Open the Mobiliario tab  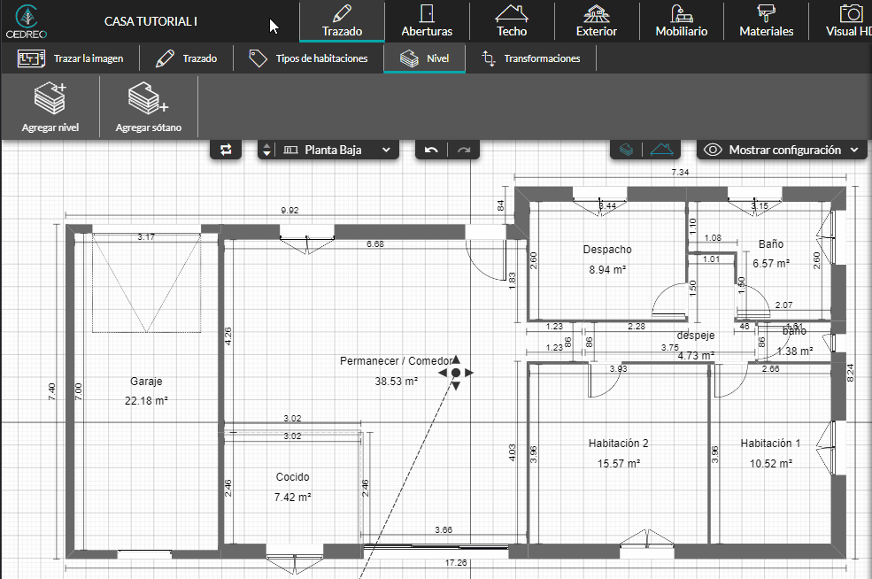(682, 21)
